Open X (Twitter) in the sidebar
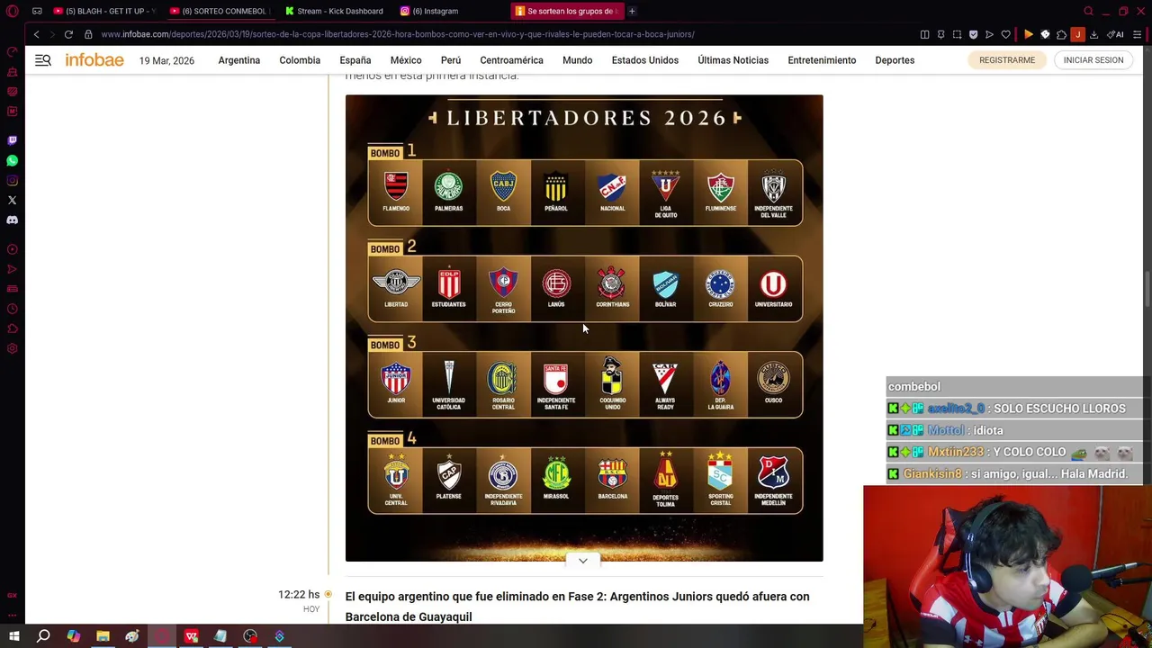Screen dimensions: 1152x648 click(x=13, y=200)
